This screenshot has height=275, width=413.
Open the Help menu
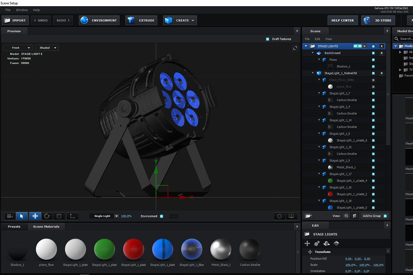tap(36, 10)
